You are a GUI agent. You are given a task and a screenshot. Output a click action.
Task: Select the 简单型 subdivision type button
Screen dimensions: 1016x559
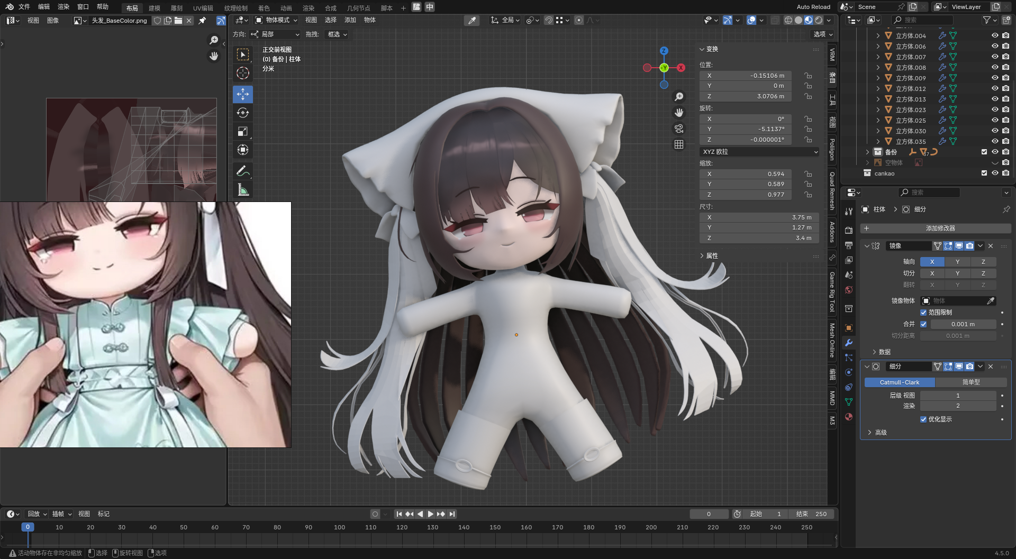click(x=970, y=382)
